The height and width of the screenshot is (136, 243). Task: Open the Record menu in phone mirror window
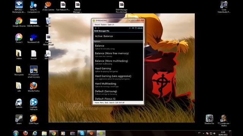(x=97, y=25)
